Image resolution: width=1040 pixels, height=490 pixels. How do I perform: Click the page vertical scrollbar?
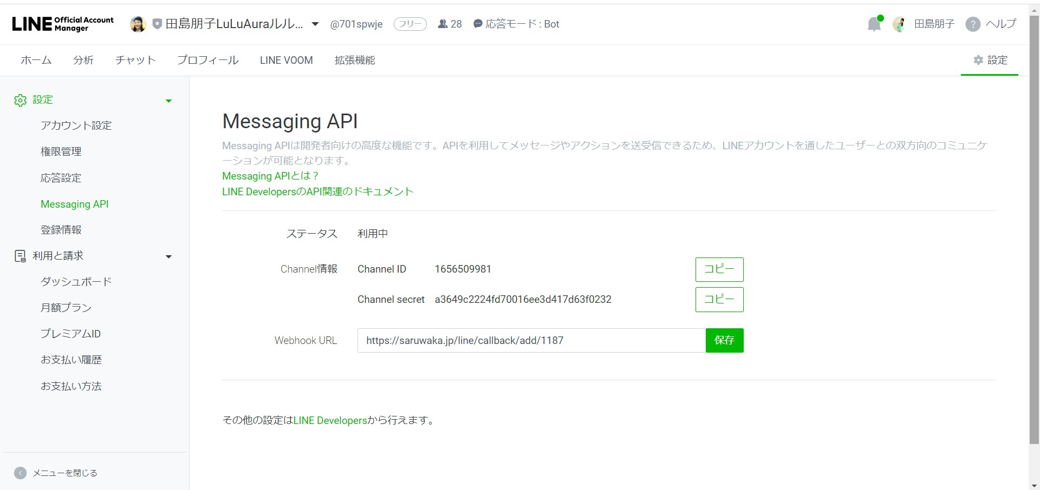pos(1034,230)
